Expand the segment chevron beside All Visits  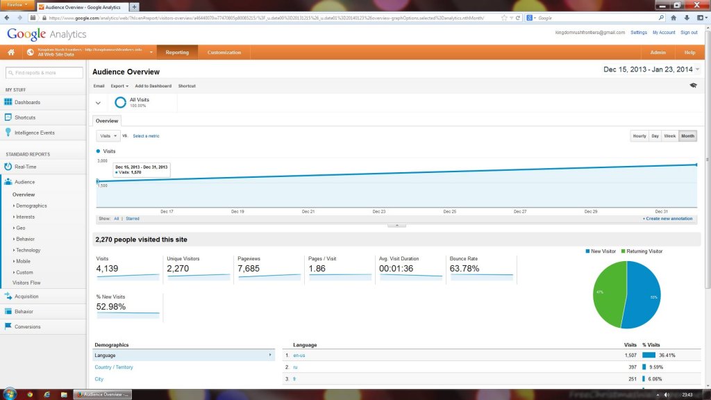pos(98,103)
